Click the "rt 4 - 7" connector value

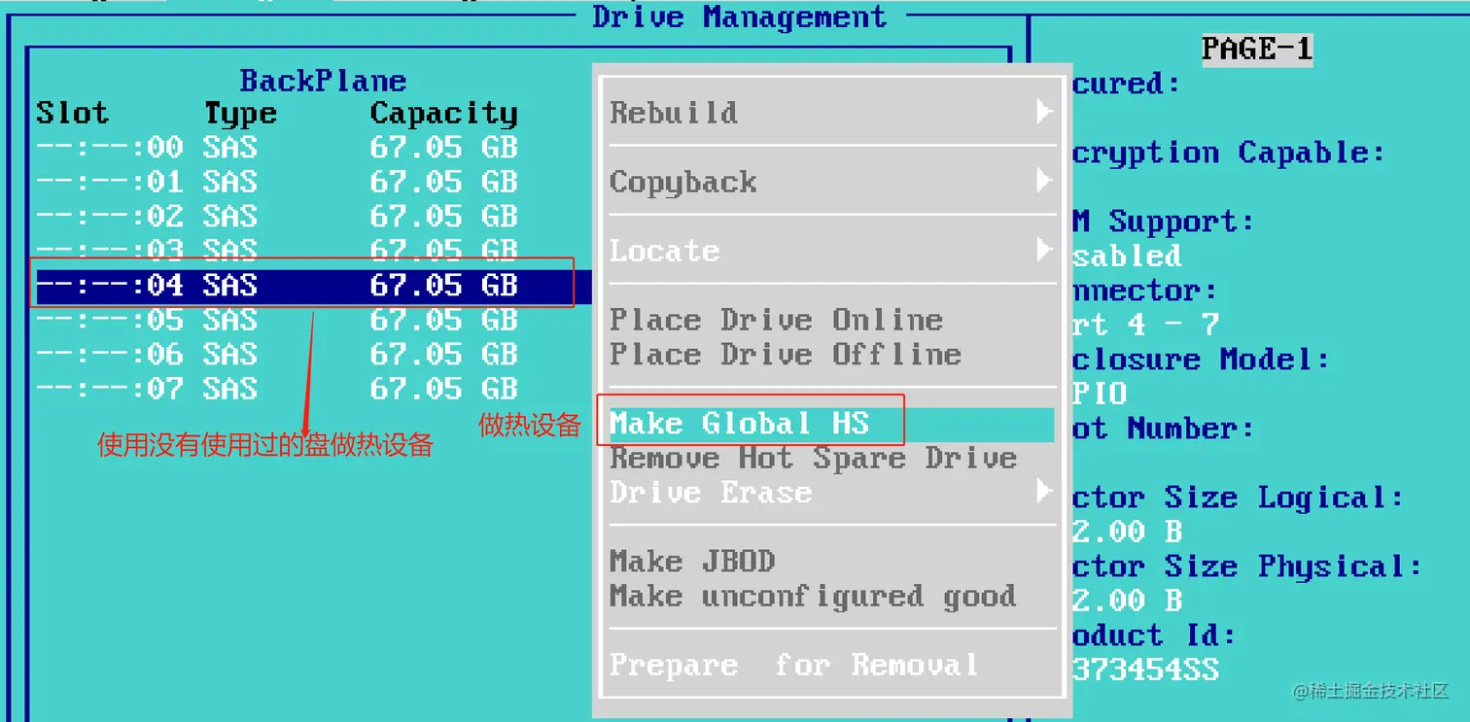pos(1146,325)
